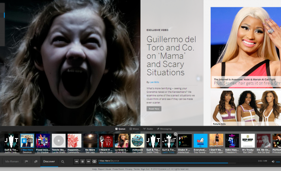Adjust the volume slider beside speaker
Image resolution: width=281 pixels, height=171 pixels.
[278, 162]
